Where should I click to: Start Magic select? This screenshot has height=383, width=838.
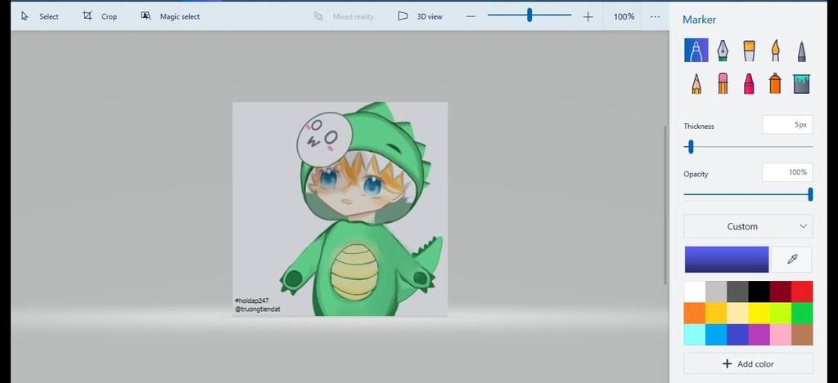pos(170,16)
